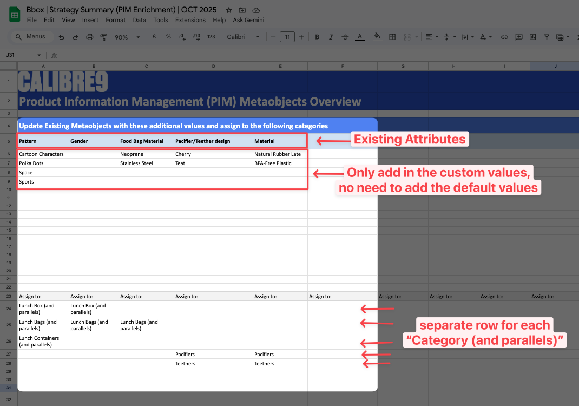Click the insert link icon
The width and height of the screenshot is (579, 406).
(x=504, y=37)
